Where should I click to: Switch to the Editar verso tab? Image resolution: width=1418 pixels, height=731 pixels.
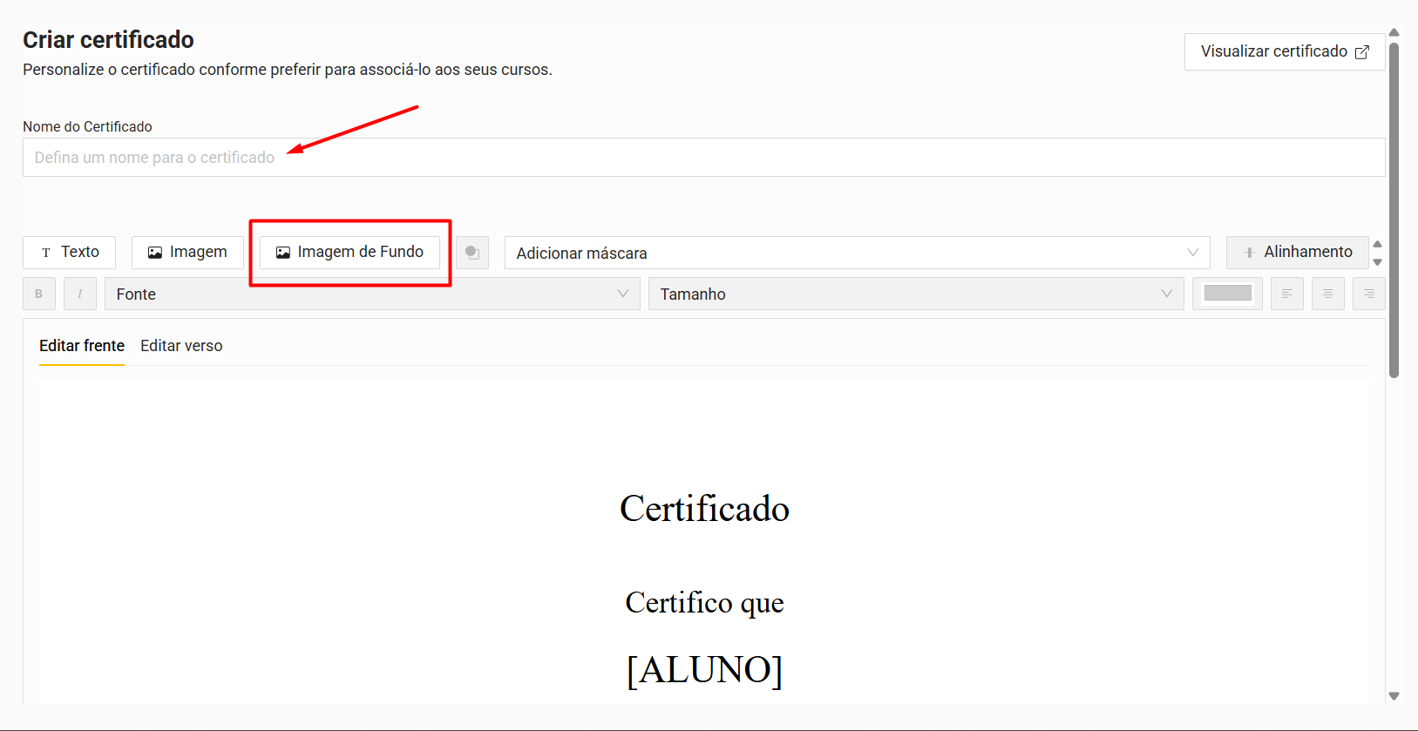(x=181, y=346)
